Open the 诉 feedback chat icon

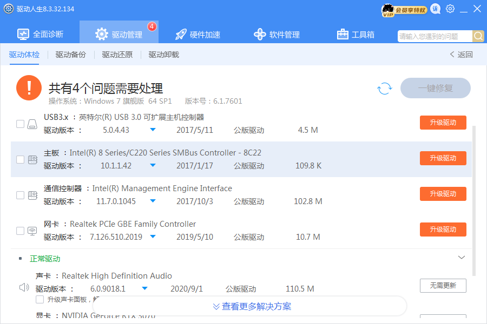(436, 9)
